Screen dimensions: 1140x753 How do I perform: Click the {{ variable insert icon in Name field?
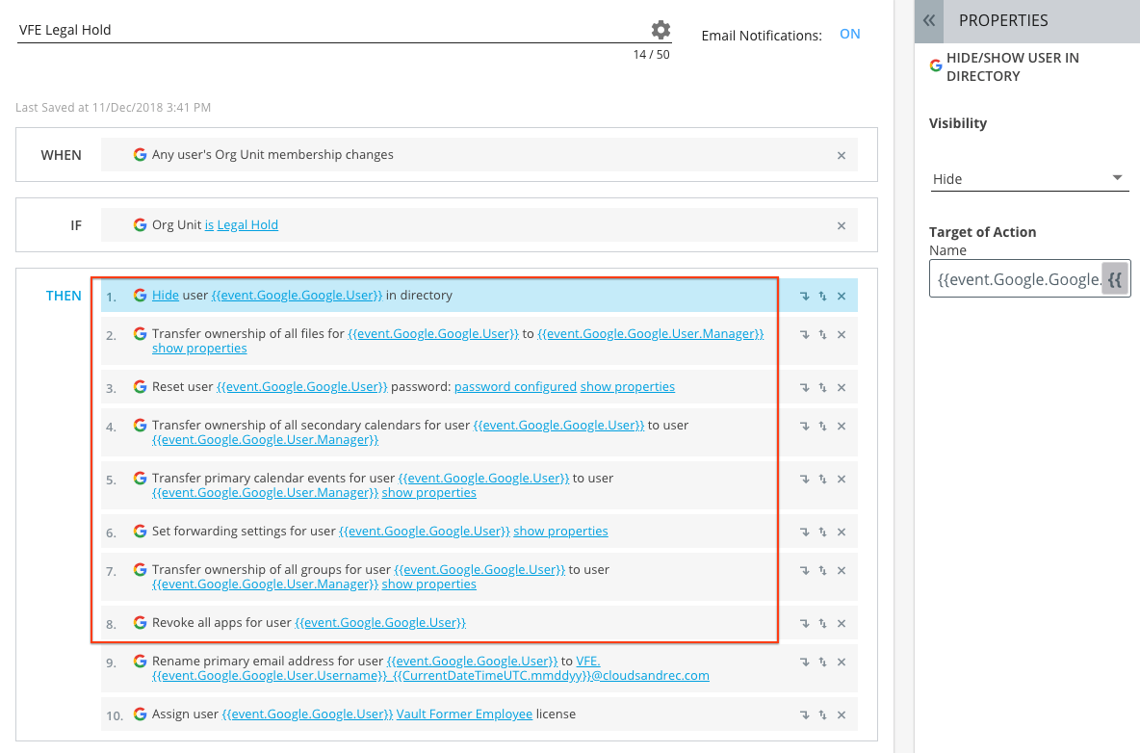[1114, 276]
